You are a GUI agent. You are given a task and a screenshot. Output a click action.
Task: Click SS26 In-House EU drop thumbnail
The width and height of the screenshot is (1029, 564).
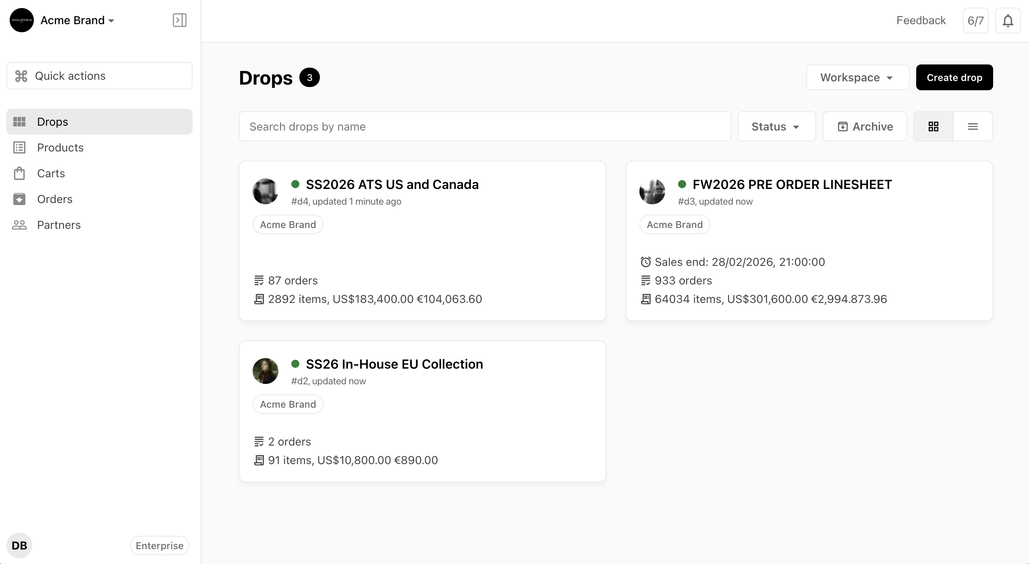tap(265, 371)
